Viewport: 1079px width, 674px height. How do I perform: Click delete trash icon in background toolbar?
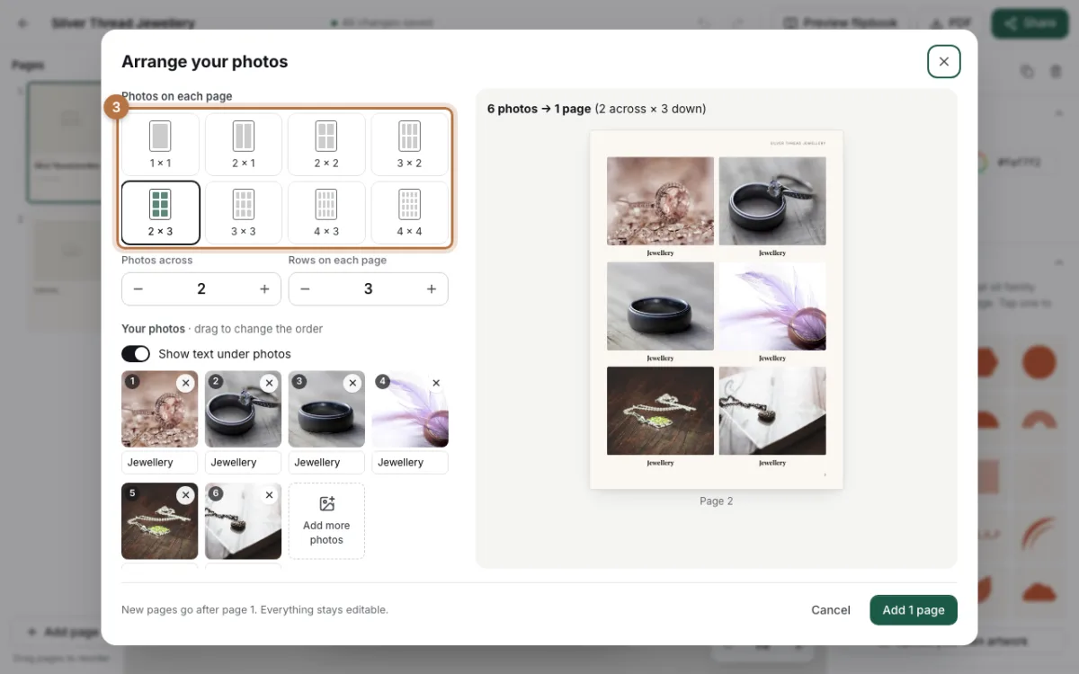point(1056,71)
